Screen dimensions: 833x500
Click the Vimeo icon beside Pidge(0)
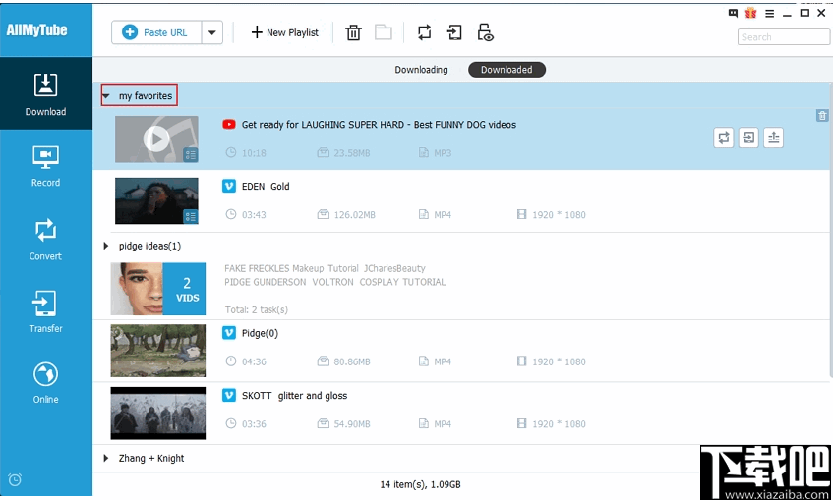(229, 333)
